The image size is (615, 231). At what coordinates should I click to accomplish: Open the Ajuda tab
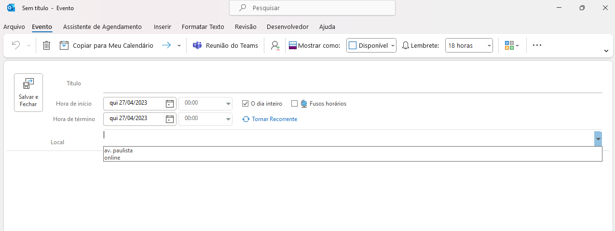click(x=327, y=27)
